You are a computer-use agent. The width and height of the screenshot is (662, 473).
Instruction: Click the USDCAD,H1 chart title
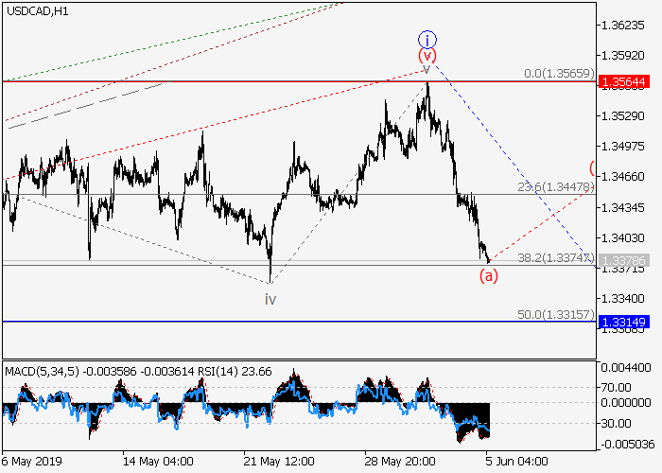coord(36,10)
